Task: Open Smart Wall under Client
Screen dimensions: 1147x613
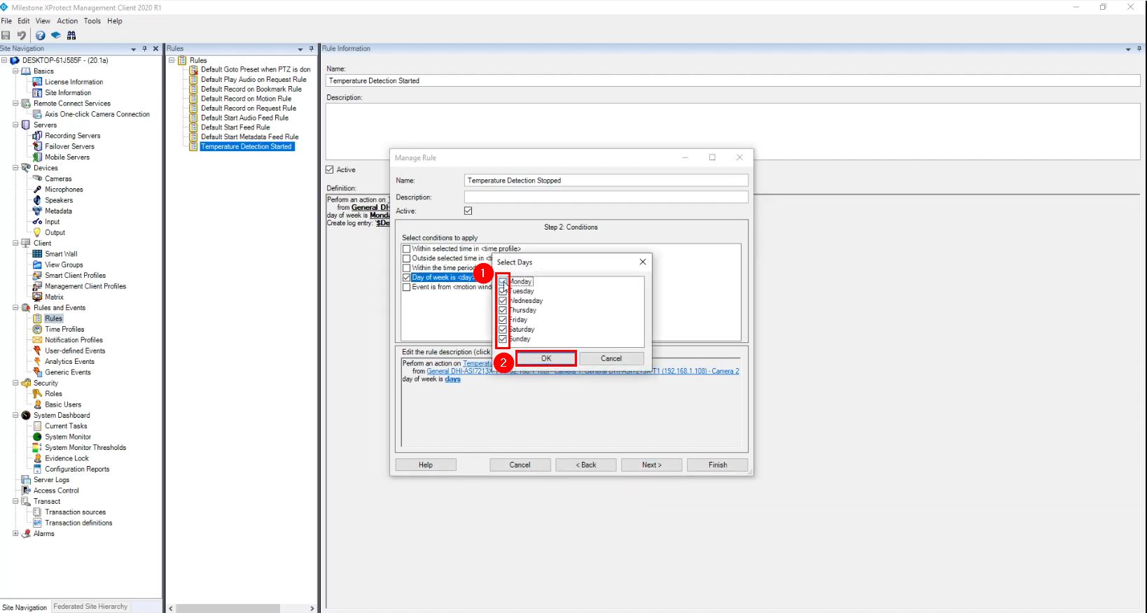Action: (x=61, y=254)
